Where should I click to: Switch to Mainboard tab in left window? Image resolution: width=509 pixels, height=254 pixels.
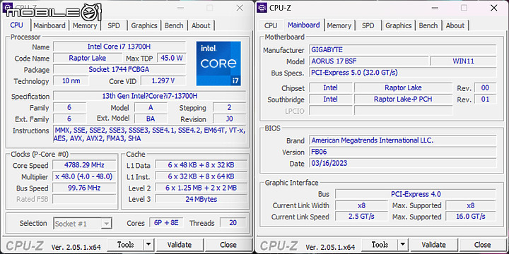pyautogui.click(x=49, y=25)
